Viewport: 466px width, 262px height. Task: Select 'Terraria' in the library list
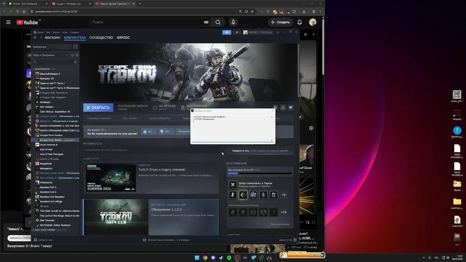44,206
